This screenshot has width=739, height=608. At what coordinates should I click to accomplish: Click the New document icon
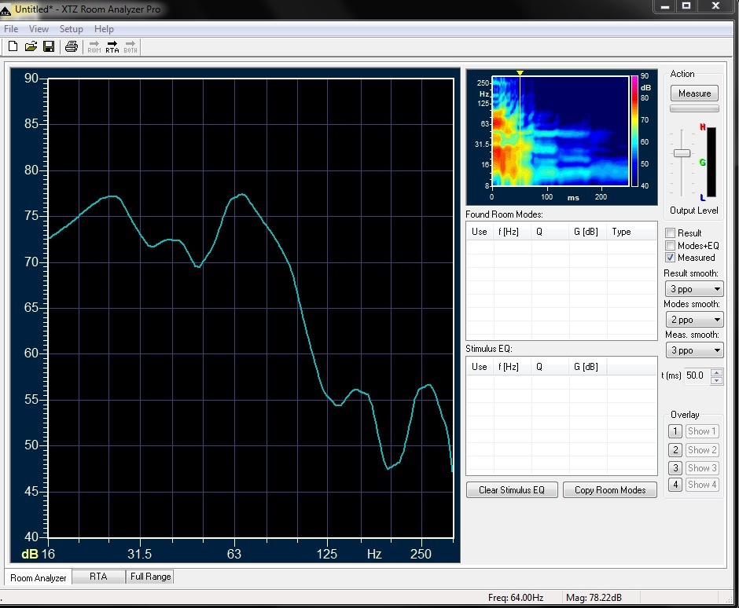tap(13, 46)
